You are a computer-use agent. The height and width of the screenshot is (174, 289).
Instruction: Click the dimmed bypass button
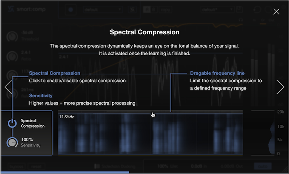click(17, 166)
